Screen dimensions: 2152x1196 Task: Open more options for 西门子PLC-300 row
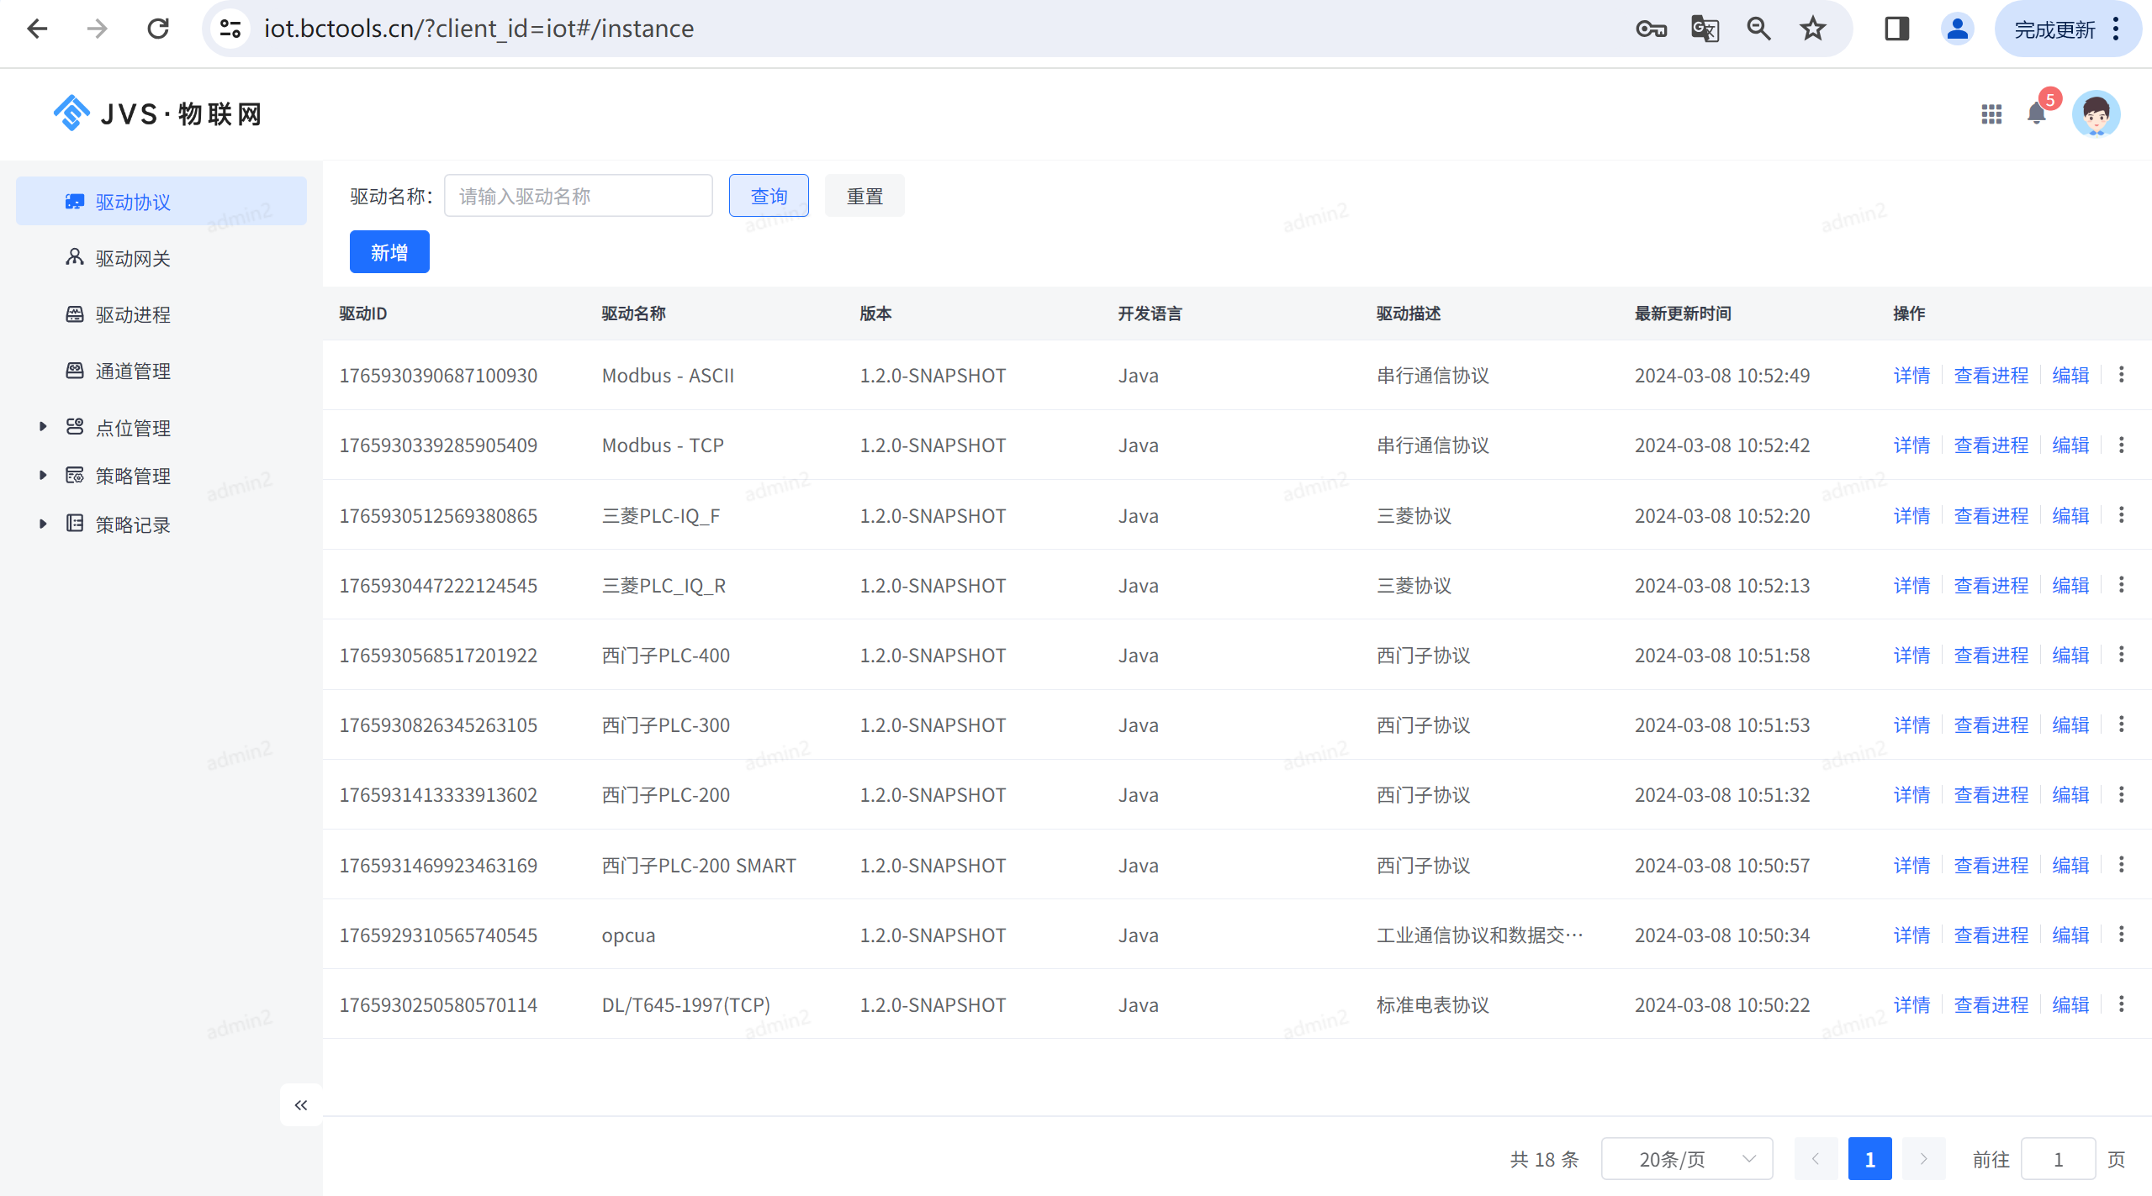click(2122, 724)
